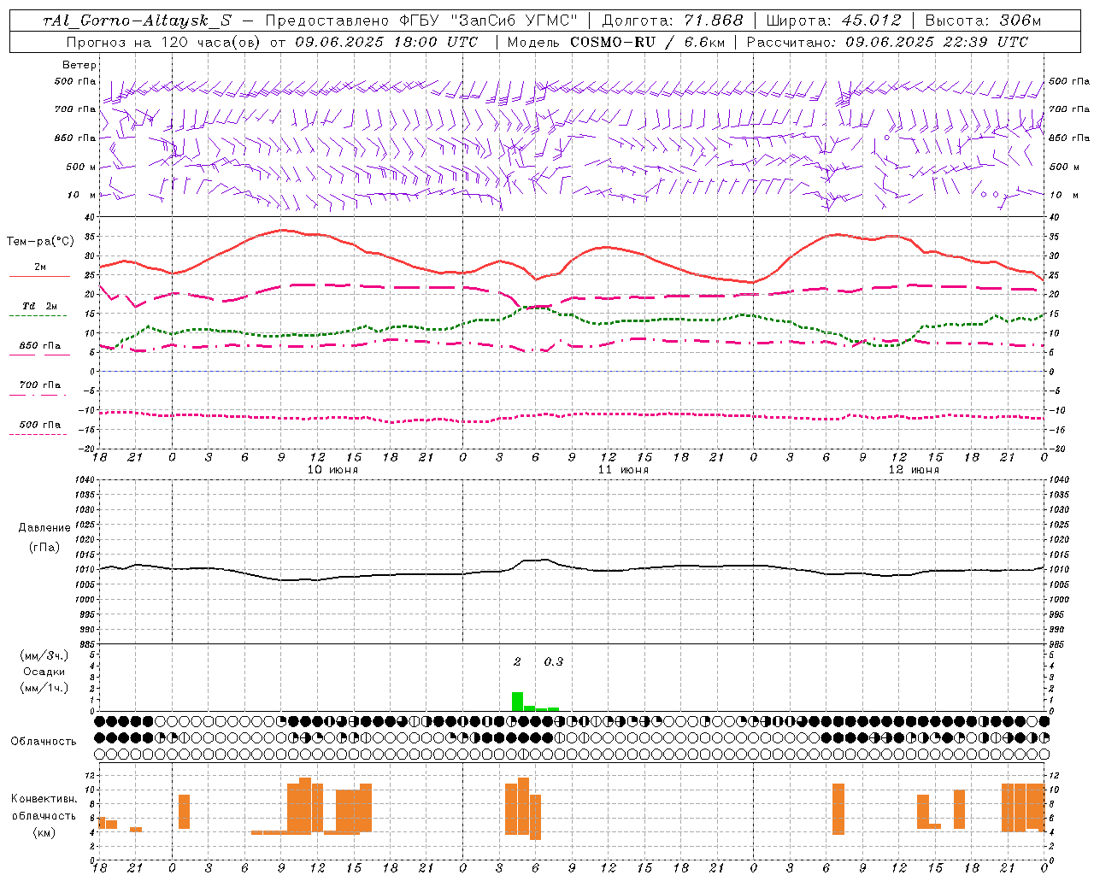This screenshot has height=875, width=1094.
Task: Click the provider text ФГБУ "ЗапСиб УГМС"
Action: tap(490, 21)
